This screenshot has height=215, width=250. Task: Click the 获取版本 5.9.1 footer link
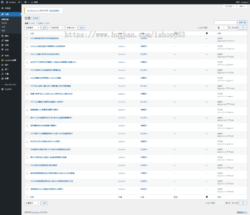[x=242, y=212]
